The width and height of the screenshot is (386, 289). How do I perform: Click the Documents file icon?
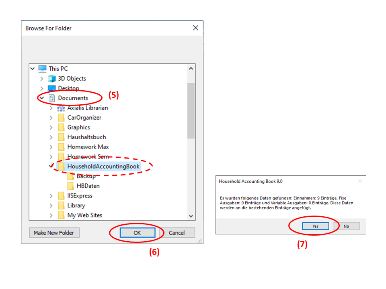pyautogui.click(x=52, y=98)
